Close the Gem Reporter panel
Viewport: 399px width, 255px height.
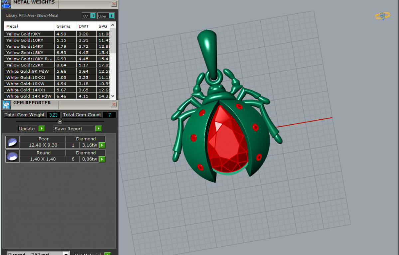tap(114, 104)
